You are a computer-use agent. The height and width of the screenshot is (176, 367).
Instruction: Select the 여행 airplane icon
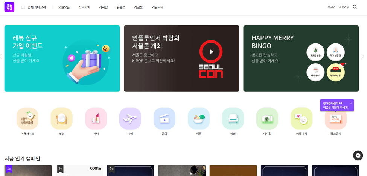coord(130,118)
